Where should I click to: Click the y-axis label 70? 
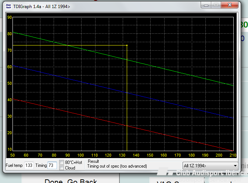tap(10, 50)
